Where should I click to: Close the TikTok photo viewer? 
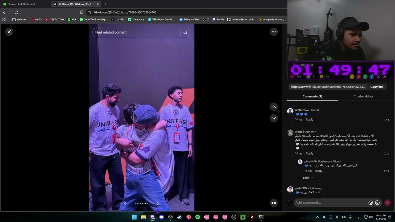[x=9, y=32]
